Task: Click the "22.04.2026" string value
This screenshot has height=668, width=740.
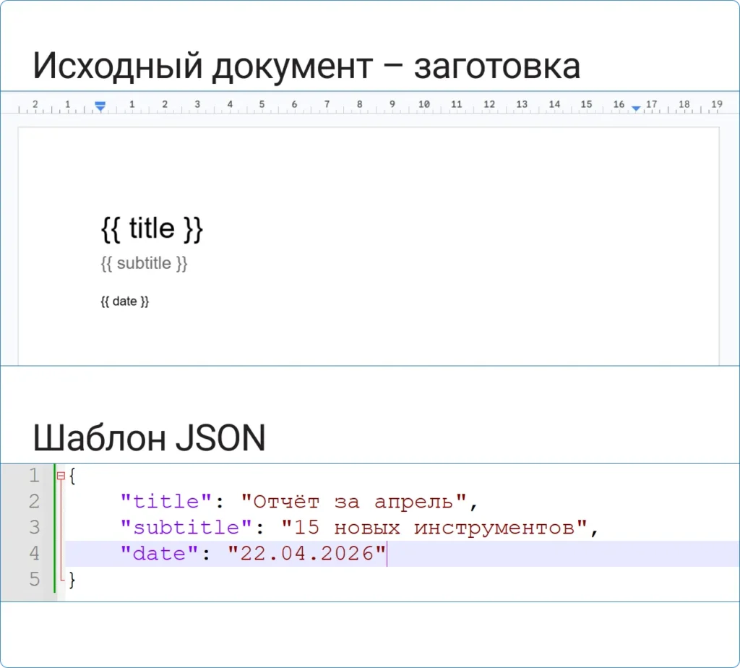Action: [306, 553]
